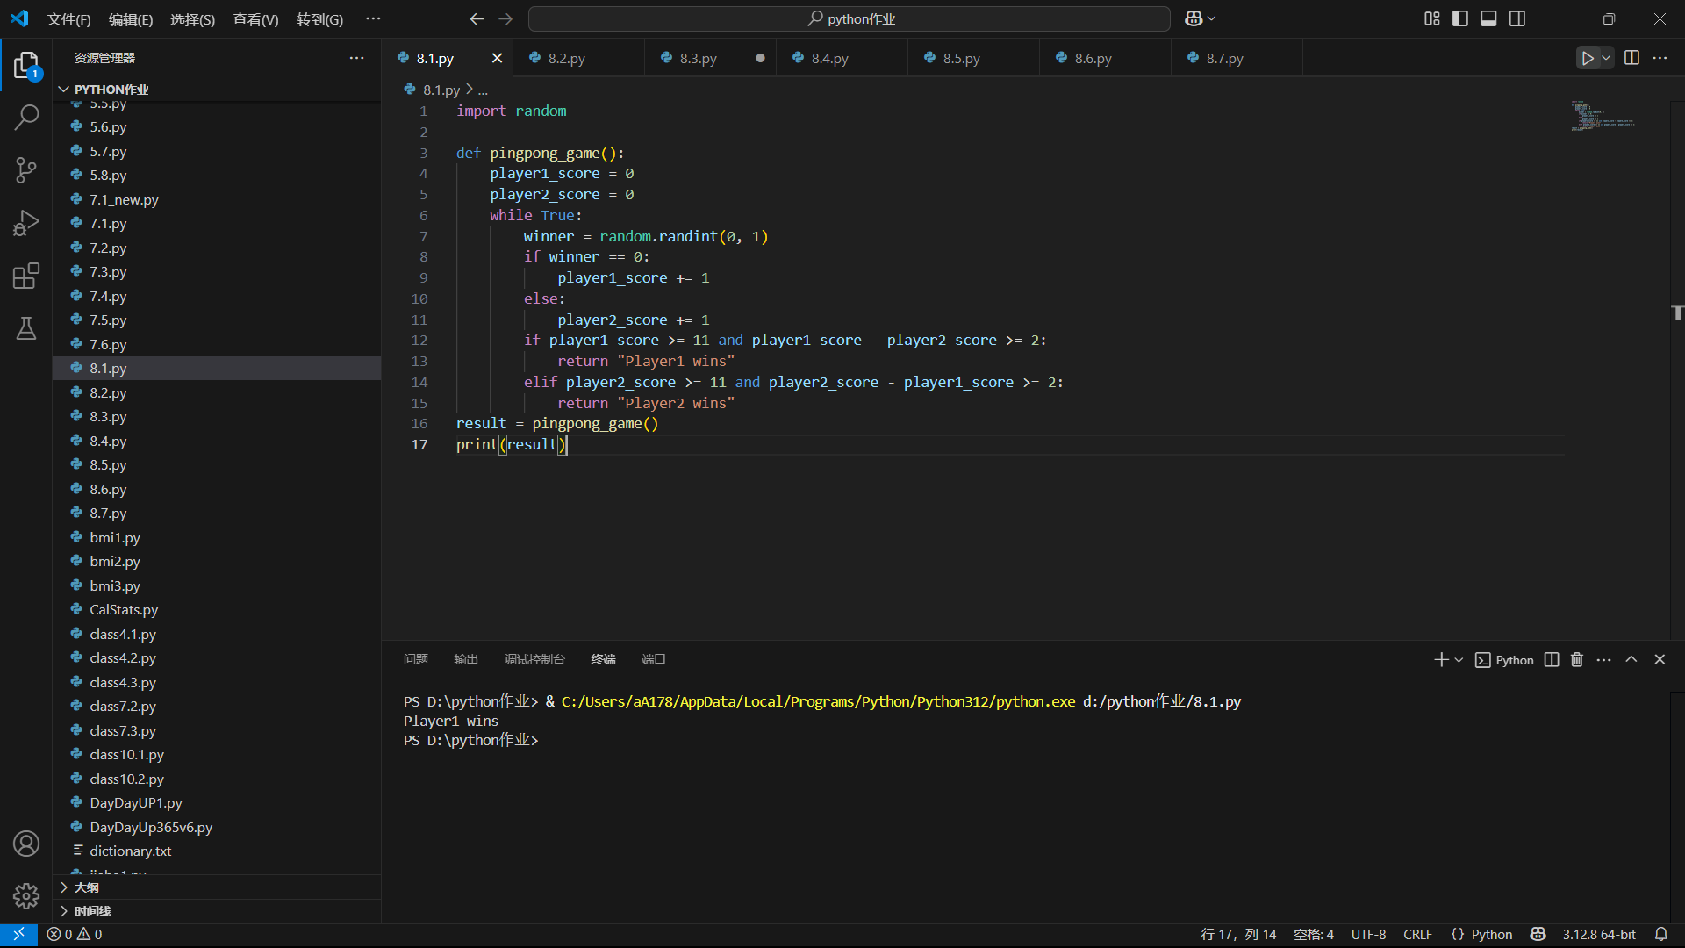Screen dimensions: 1685x948
Task: Open the Source Control view
Action: pos(26,170)
